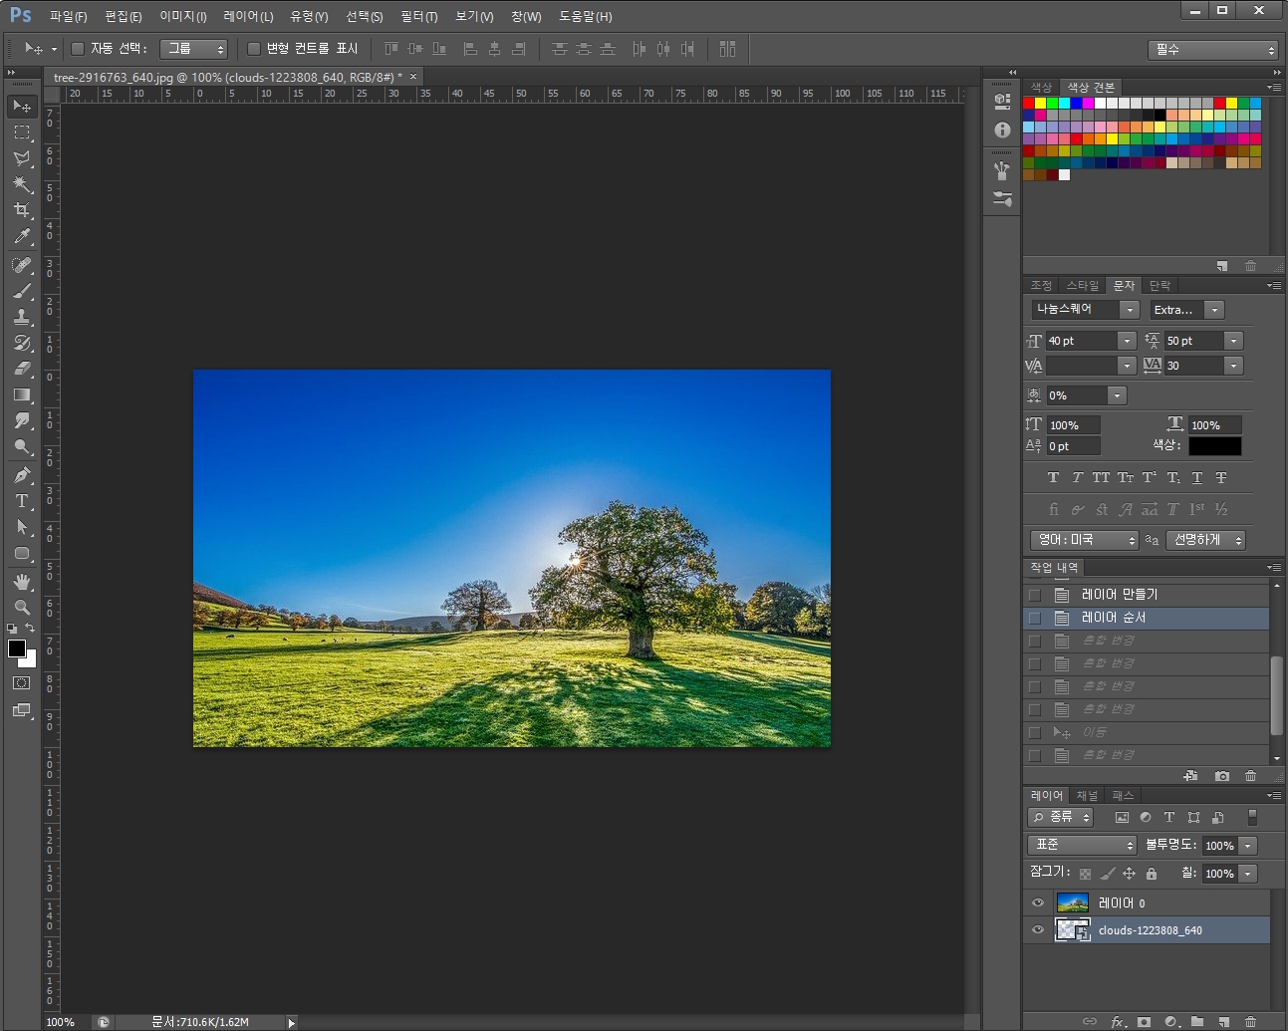The width and height of the screenshot is (1288, 1031).
Task: Select the Rectangle shape tool
Action: 22,553
